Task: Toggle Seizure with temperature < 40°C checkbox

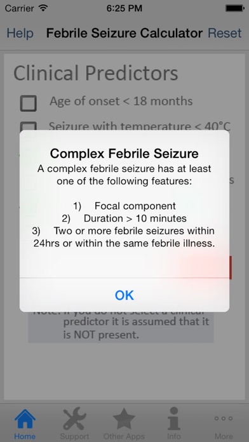Action: 28,126
